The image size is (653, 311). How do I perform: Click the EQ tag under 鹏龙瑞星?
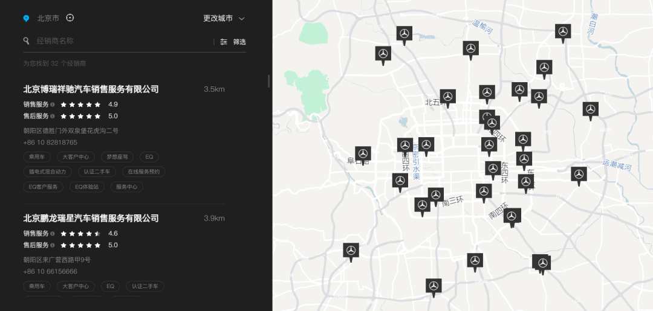[111, 286]
